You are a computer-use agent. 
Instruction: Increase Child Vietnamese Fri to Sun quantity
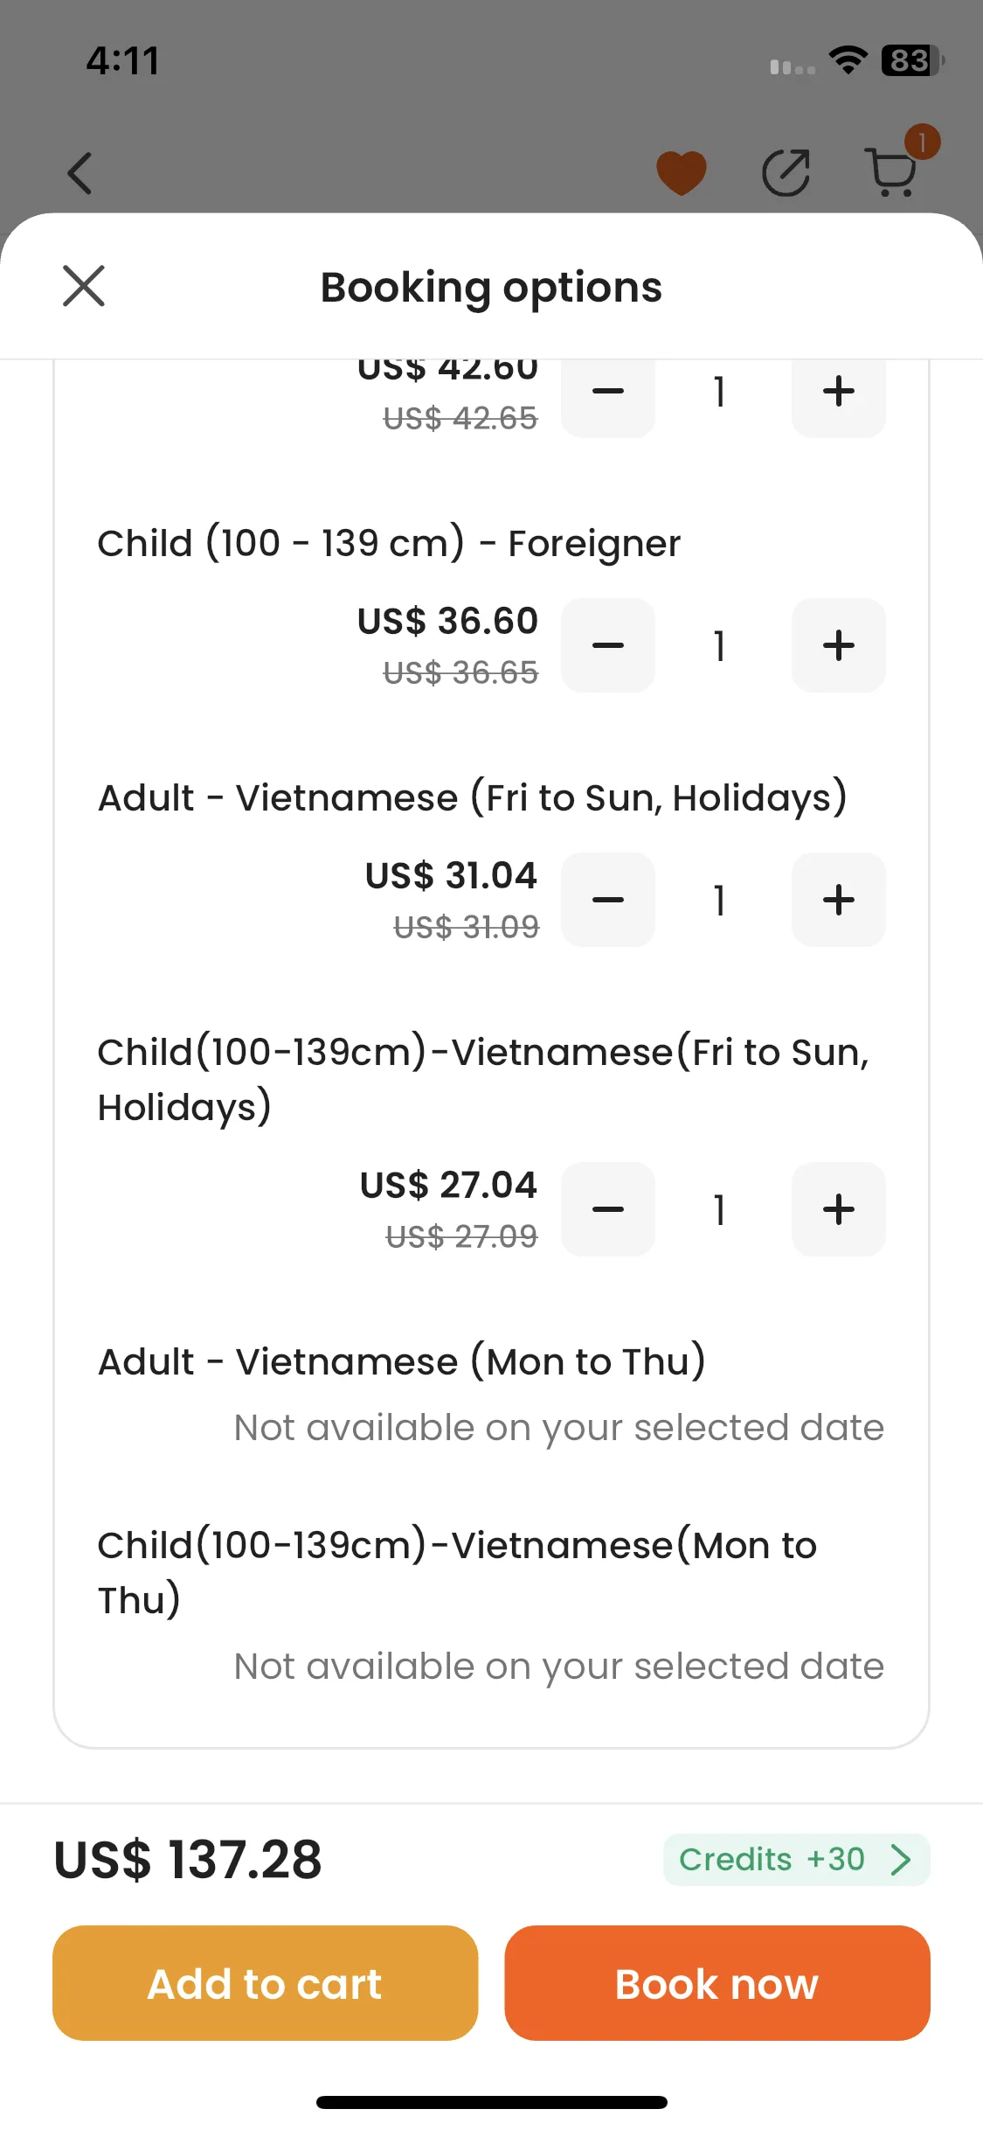[x=839, y=1209]
